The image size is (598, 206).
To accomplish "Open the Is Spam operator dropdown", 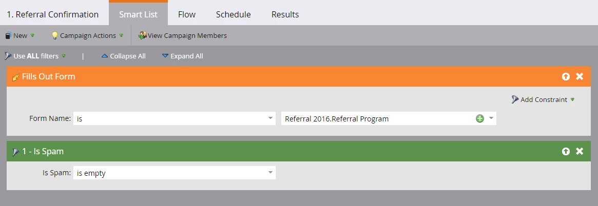I will coord(175,173).
